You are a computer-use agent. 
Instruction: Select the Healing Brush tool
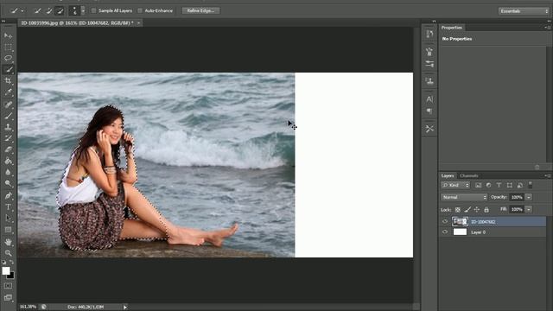(x=8, y=104)
